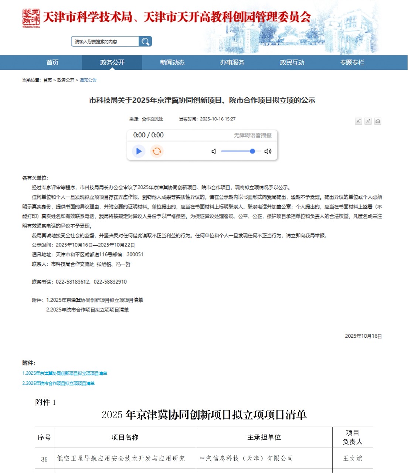Adjust the audio volume slider
408x473 pixels.
pos(252,152)
